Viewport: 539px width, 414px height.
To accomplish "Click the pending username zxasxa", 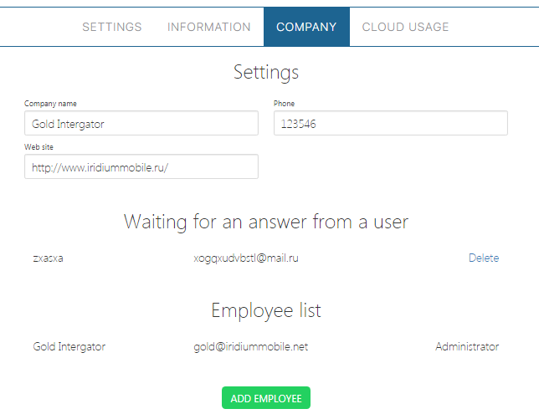I will 48,258.
